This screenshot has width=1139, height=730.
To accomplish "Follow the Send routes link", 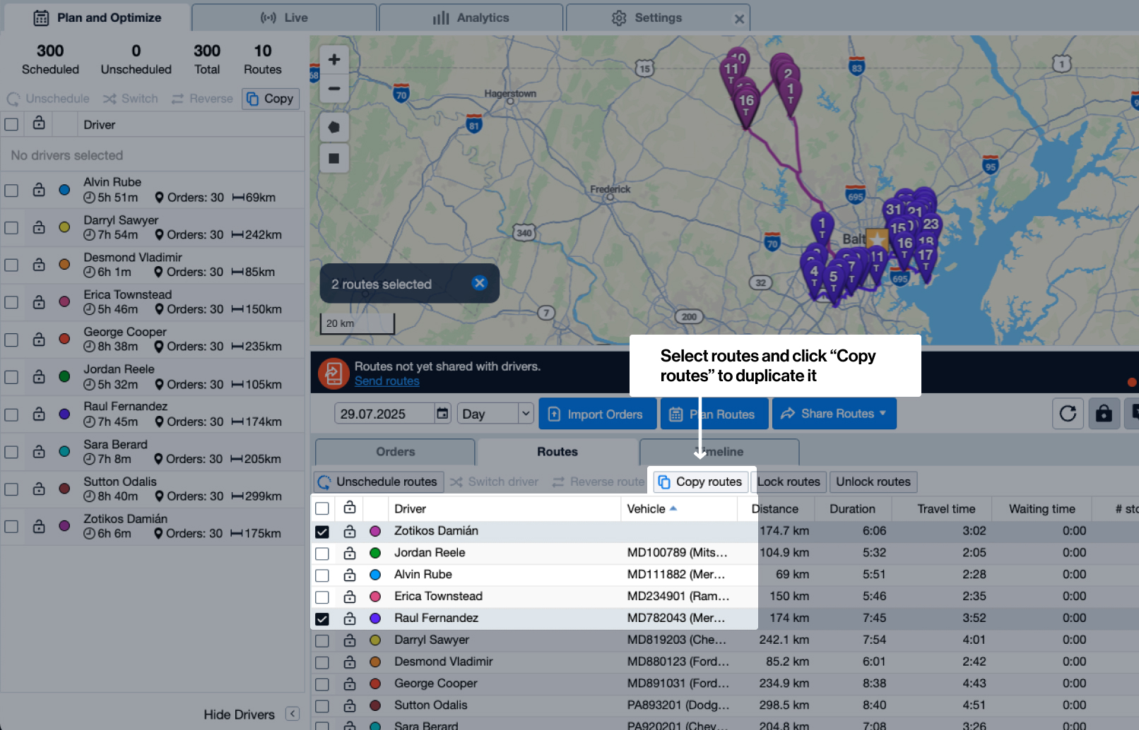I will [x=386, y=381].
